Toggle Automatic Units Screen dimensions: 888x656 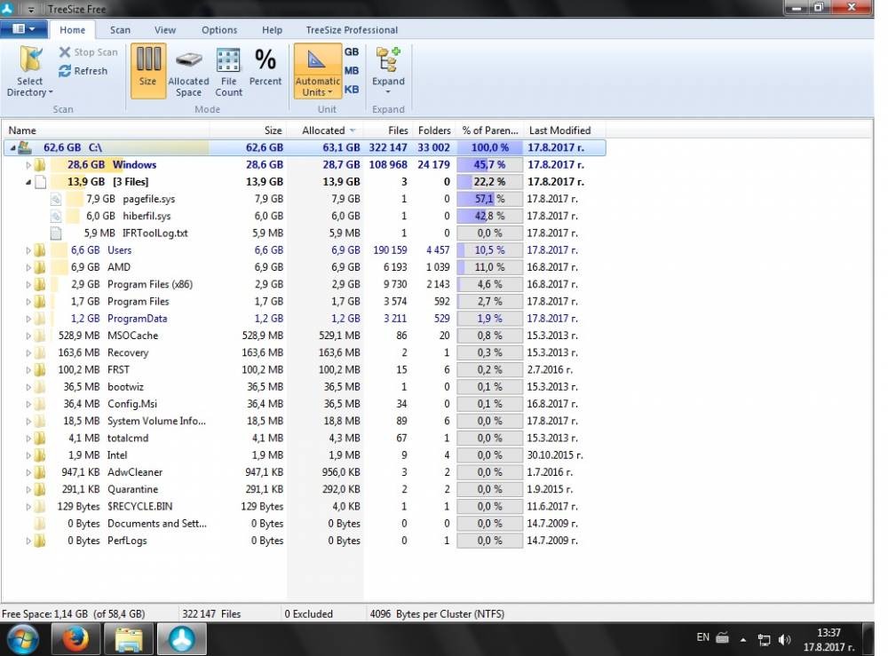click(x=317, y=71)
